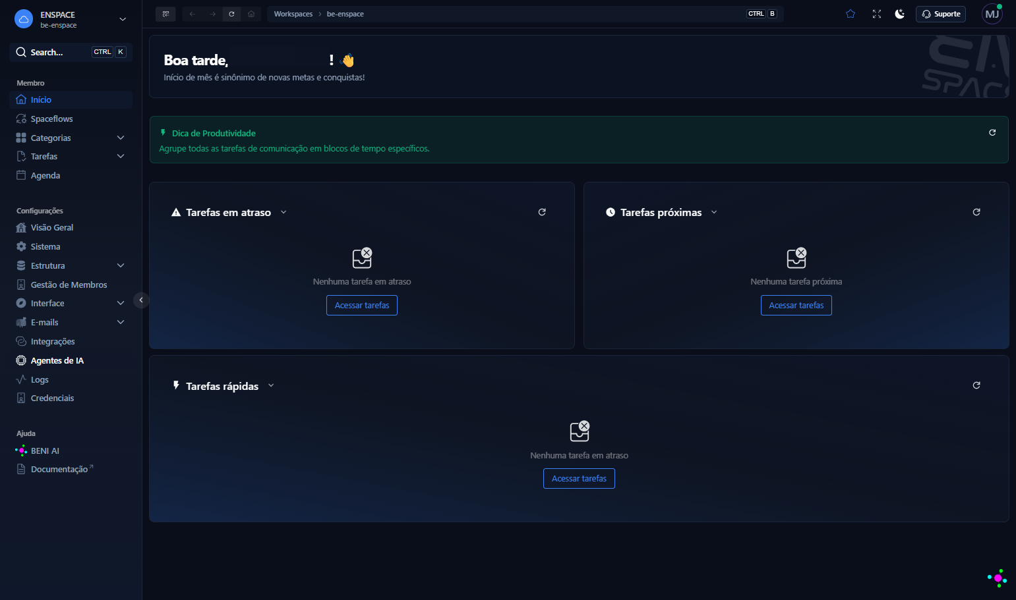Refresh the Tarefas rápidas card
Viewport: 1016px width, 600px height.
[x=976, y=385]
